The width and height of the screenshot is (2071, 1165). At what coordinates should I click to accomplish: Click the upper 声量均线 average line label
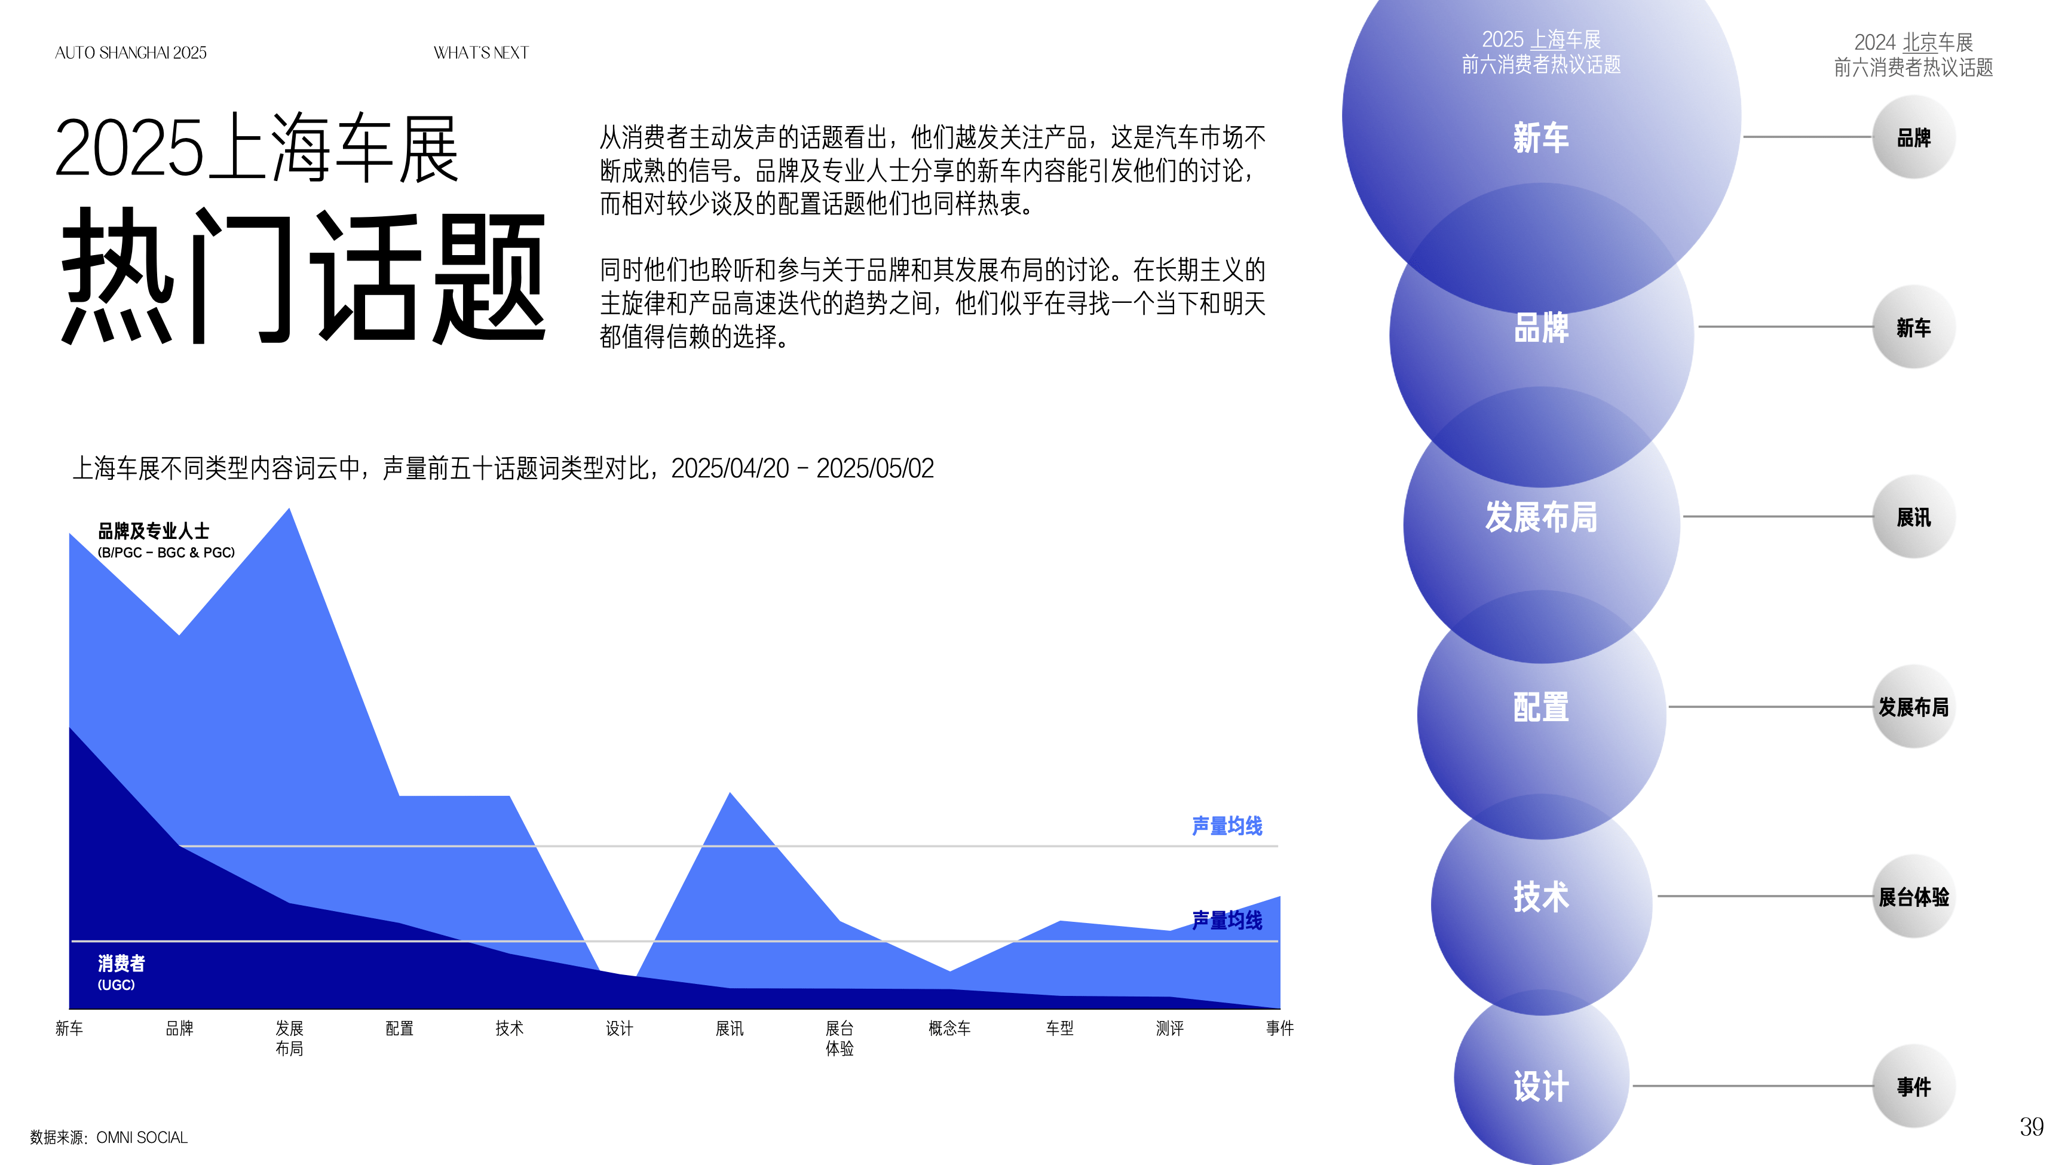click(x=1227, y=826)
